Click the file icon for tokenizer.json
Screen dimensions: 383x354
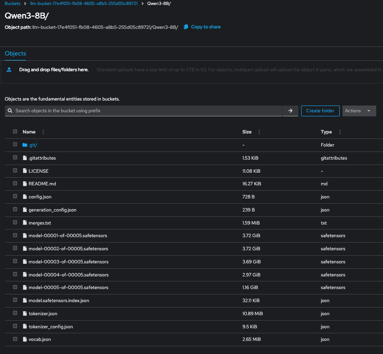[x=25, y=313]
